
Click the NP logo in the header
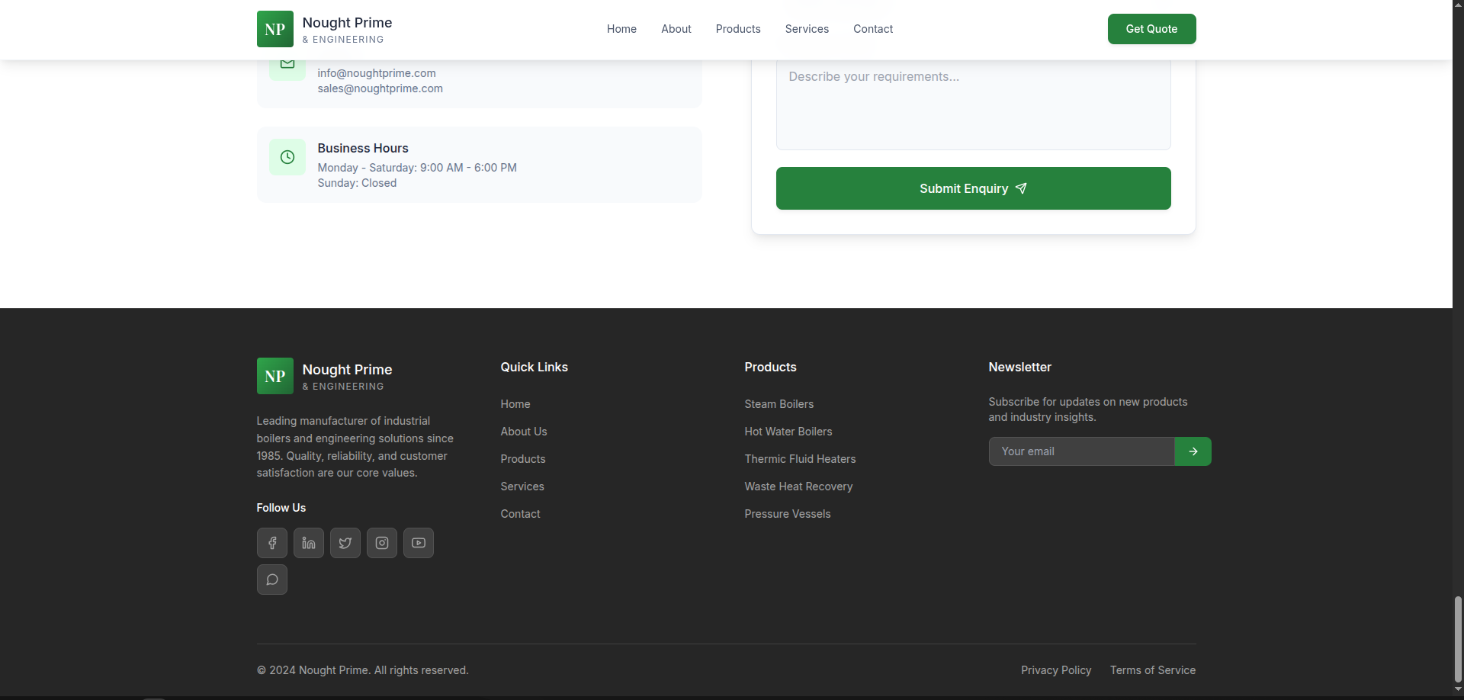pyautogui.click(x=274, y=29)
